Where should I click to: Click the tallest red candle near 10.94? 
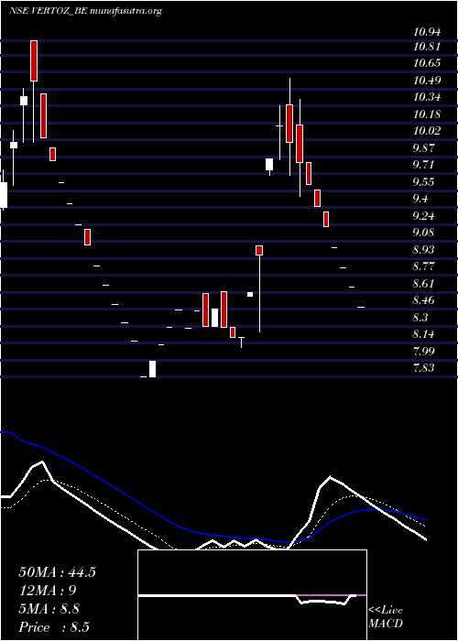tap(34, 60)
